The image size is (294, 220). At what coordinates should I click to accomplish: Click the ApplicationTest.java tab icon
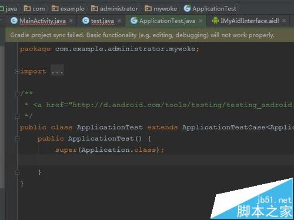[134, 21]
